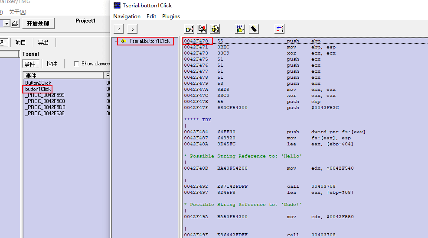
Task: Select disassembly line at address 0042F47A
Action: tap(305, 89)
